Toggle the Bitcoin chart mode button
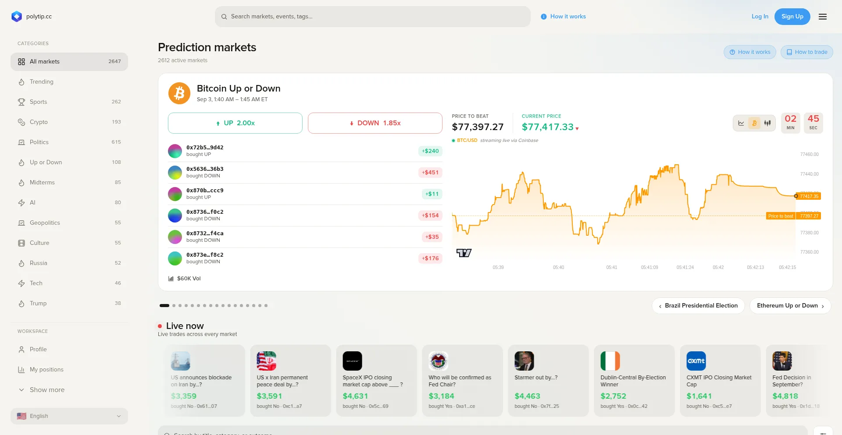This screenshot has height=435, width=842. tap(754, 123)
